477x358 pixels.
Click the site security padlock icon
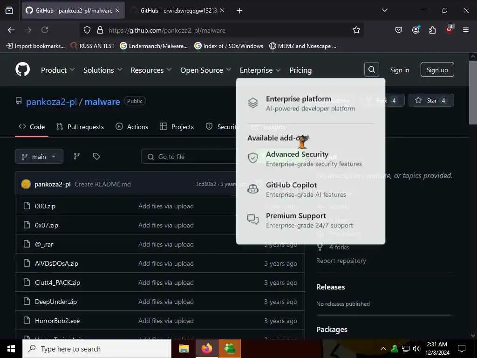(100, 30)
